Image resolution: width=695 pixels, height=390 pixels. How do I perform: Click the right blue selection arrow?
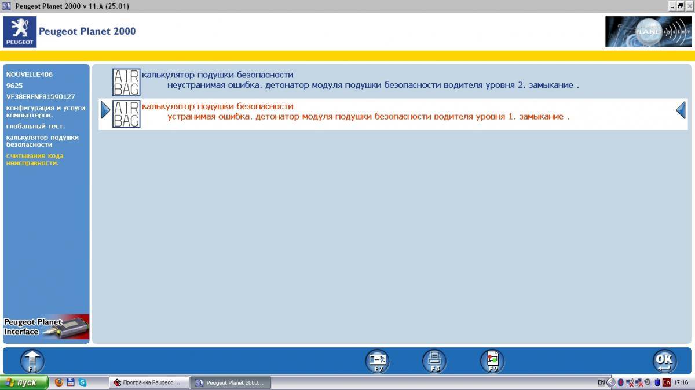tap(681, 110)
